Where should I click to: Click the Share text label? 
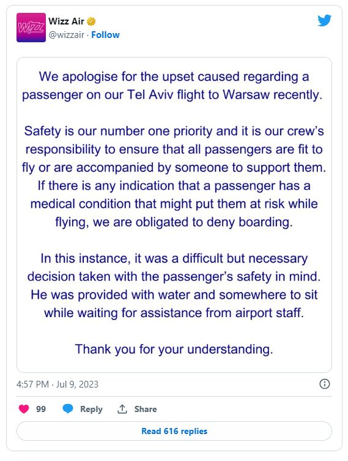(x=146, y=409)
